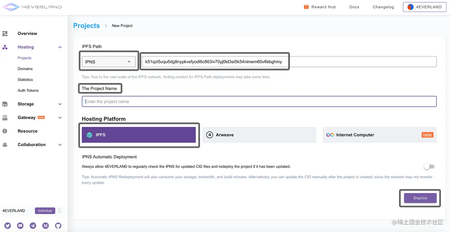Click the Gateway beta badge

pyautogui.click(x=41, y=118)
